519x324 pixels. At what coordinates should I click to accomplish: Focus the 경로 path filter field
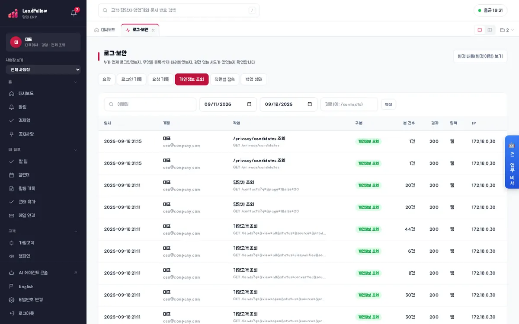(x=349, y=104)
